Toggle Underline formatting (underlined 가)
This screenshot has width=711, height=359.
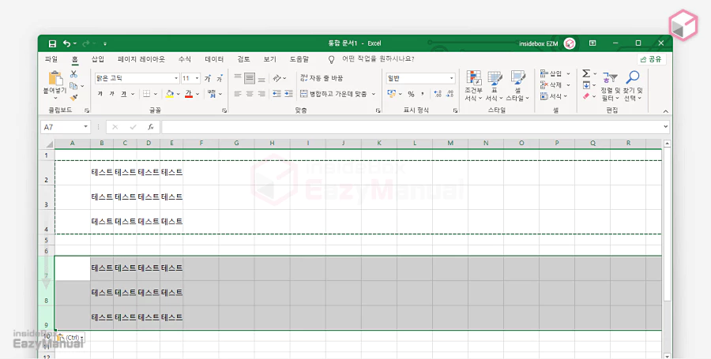coord(123,94)
